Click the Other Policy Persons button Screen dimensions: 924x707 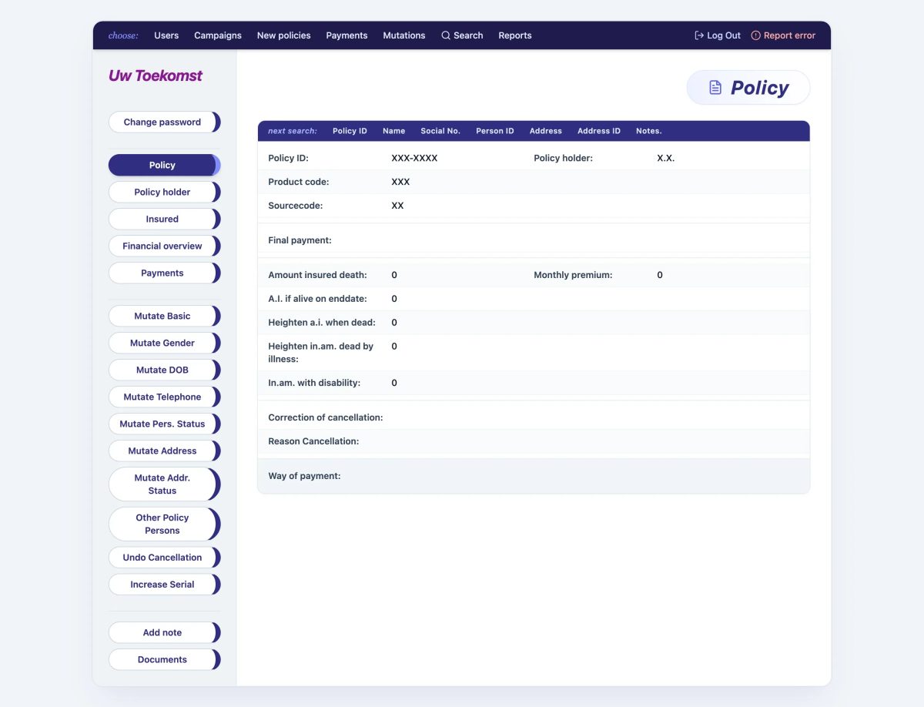[x=164, y=524]
